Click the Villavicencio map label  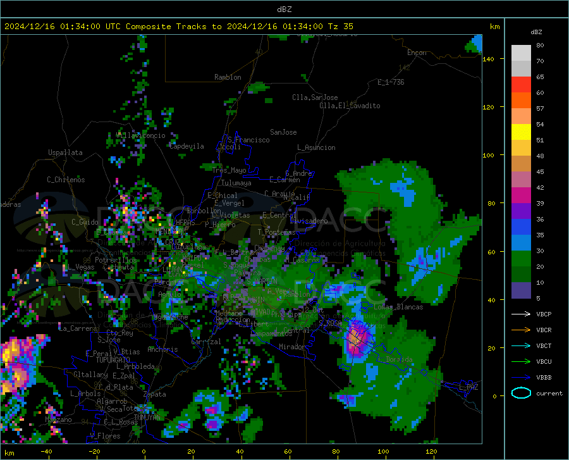pyautogui.click(x=141, y=135)
